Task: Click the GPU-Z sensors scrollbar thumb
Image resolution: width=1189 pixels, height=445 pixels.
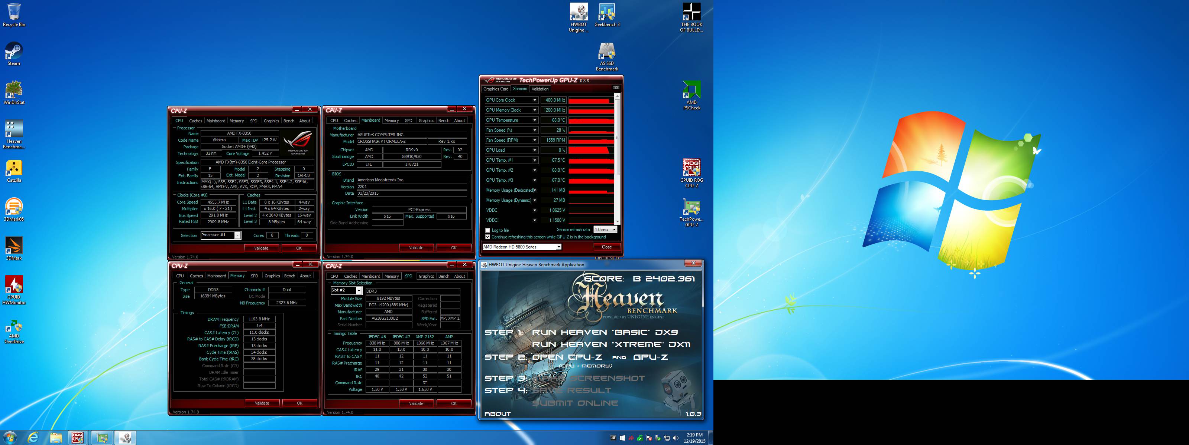Action: coord(617,137)
